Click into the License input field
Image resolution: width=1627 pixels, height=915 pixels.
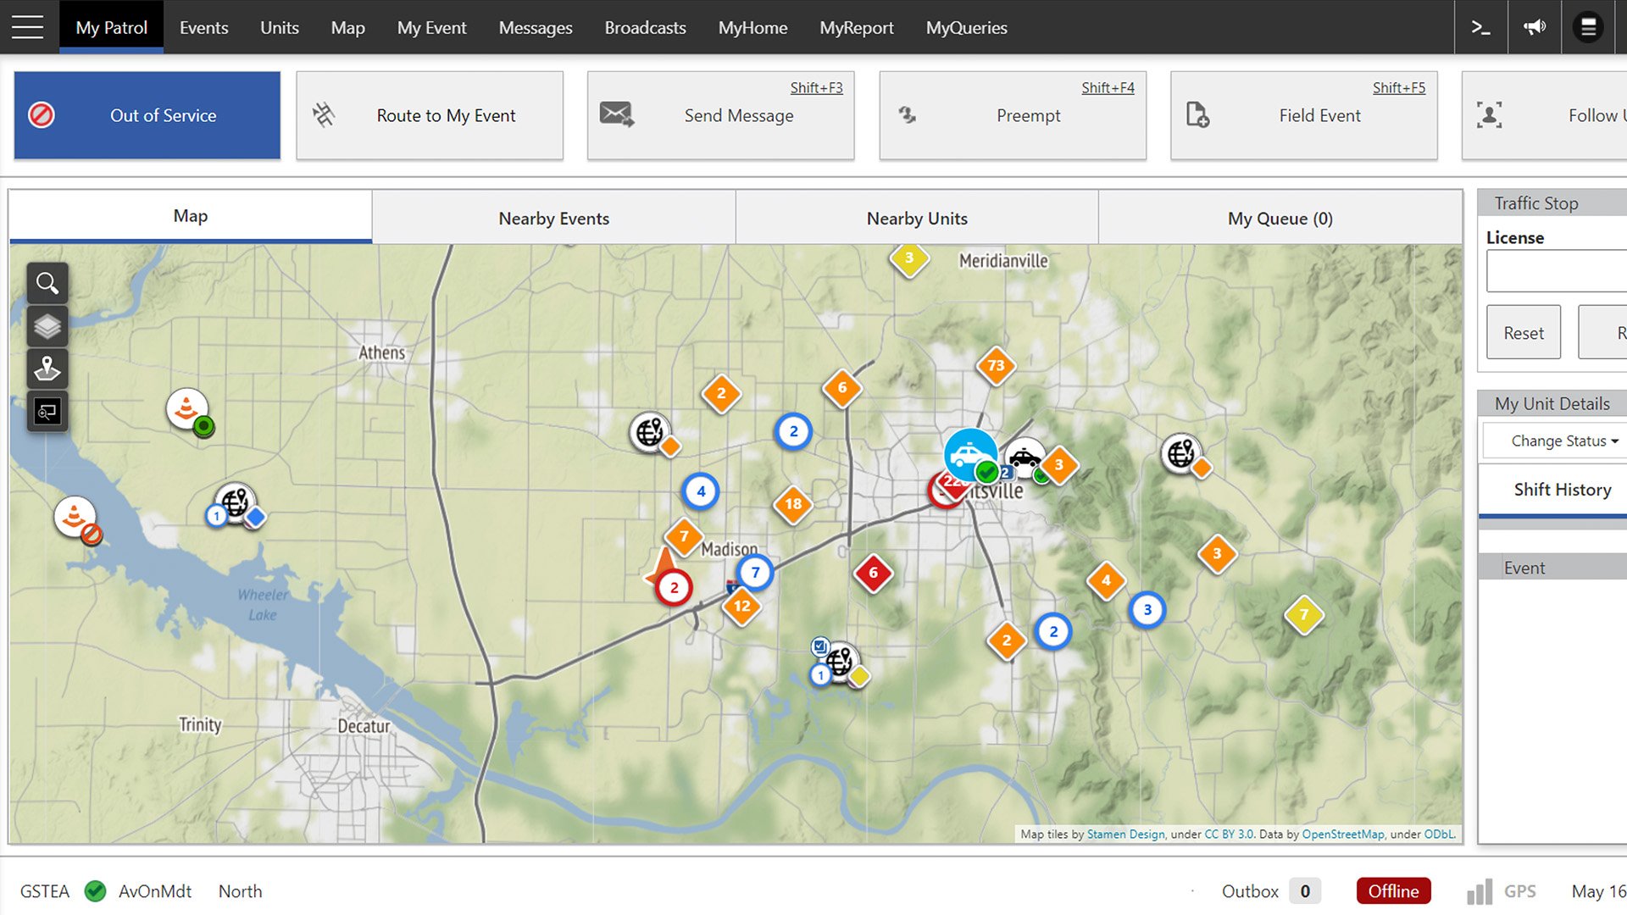pyautogui.click(x=1558, y=271)
